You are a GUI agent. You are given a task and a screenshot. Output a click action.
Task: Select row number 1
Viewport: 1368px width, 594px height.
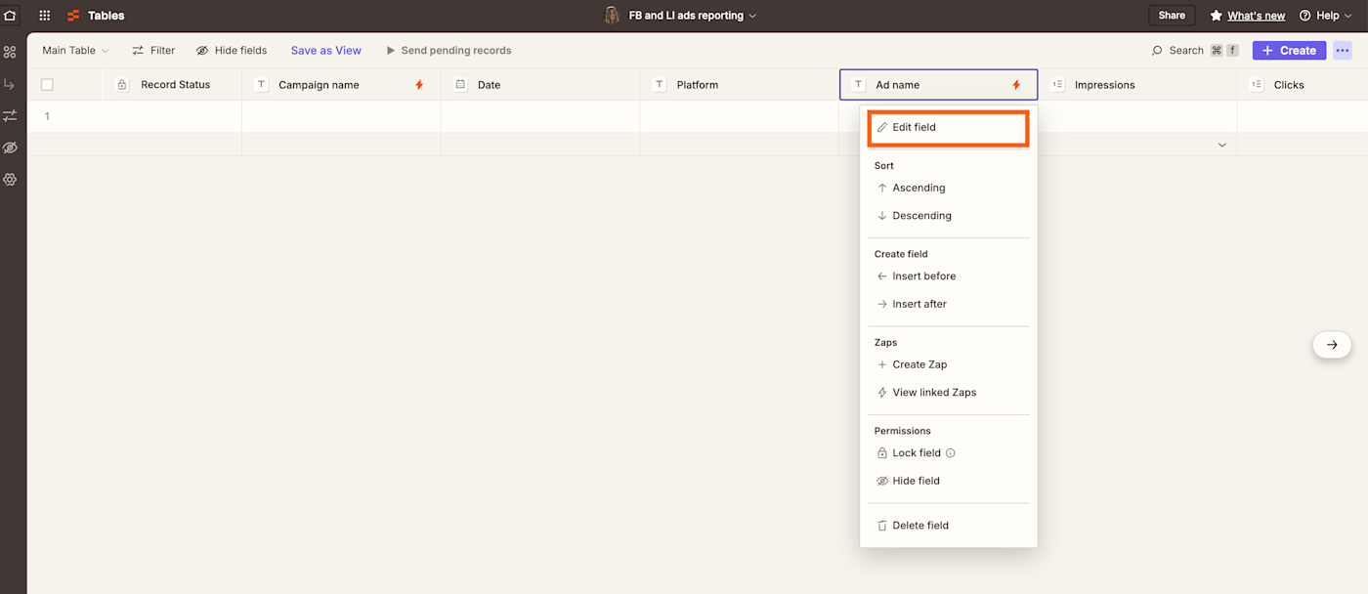pos(47,116)
